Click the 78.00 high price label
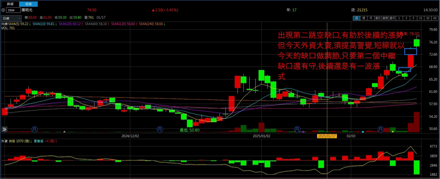The width and height of the screenshot is (440, 179). click(x=414, y=34)
